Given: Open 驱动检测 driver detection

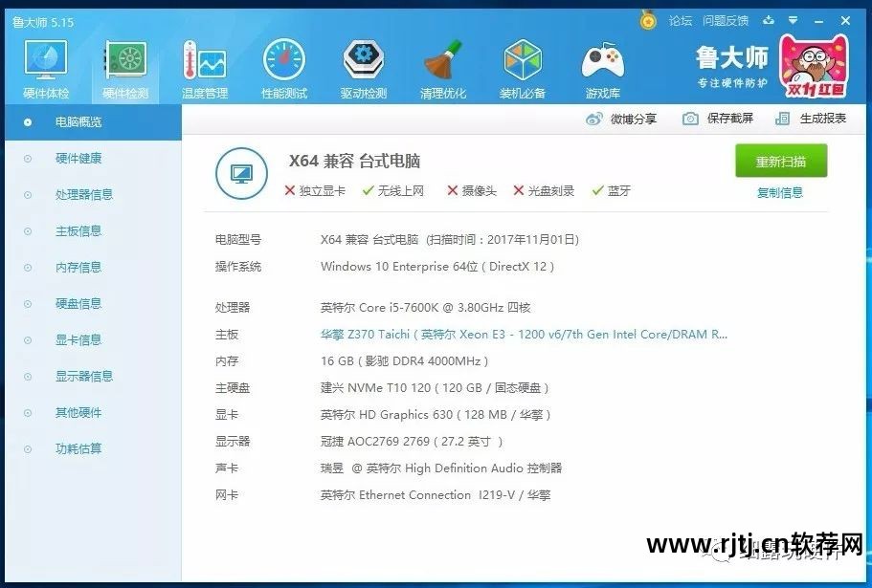Looking at the screenshot, I should [x=364, y=70].
